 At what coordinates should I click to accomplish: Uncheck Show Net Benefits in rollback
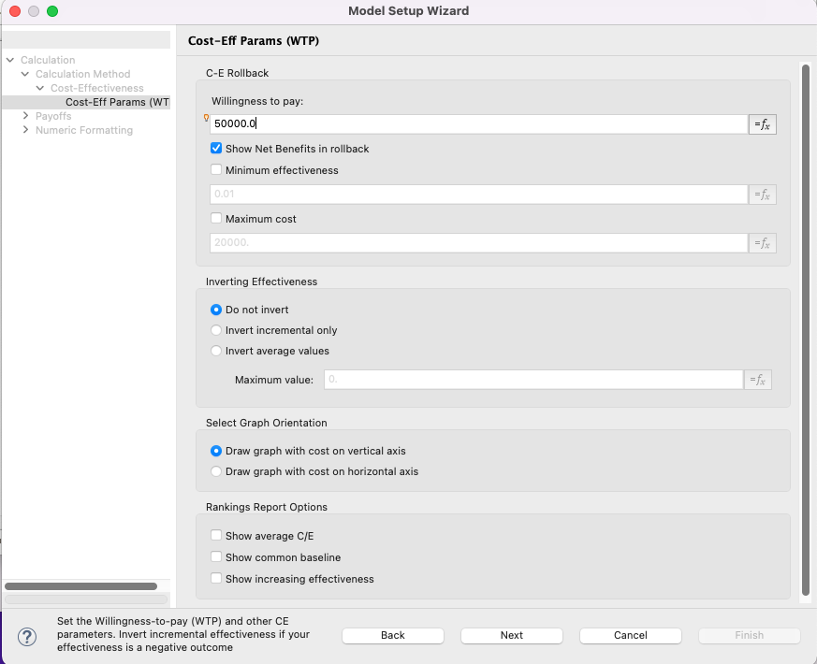pos(216,148)
